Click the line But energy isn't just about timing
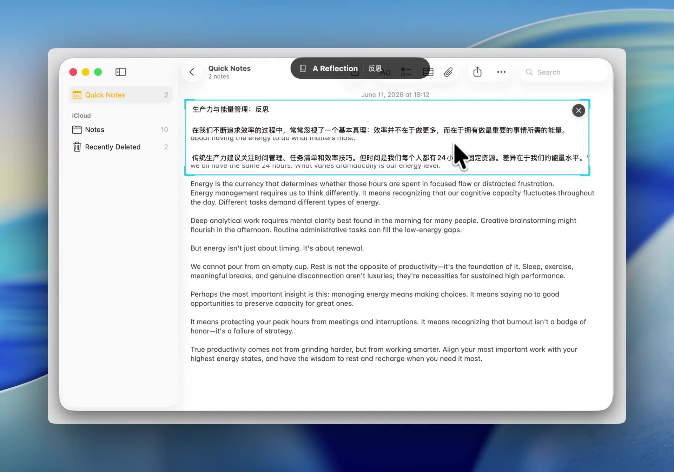 coord(277,248)
